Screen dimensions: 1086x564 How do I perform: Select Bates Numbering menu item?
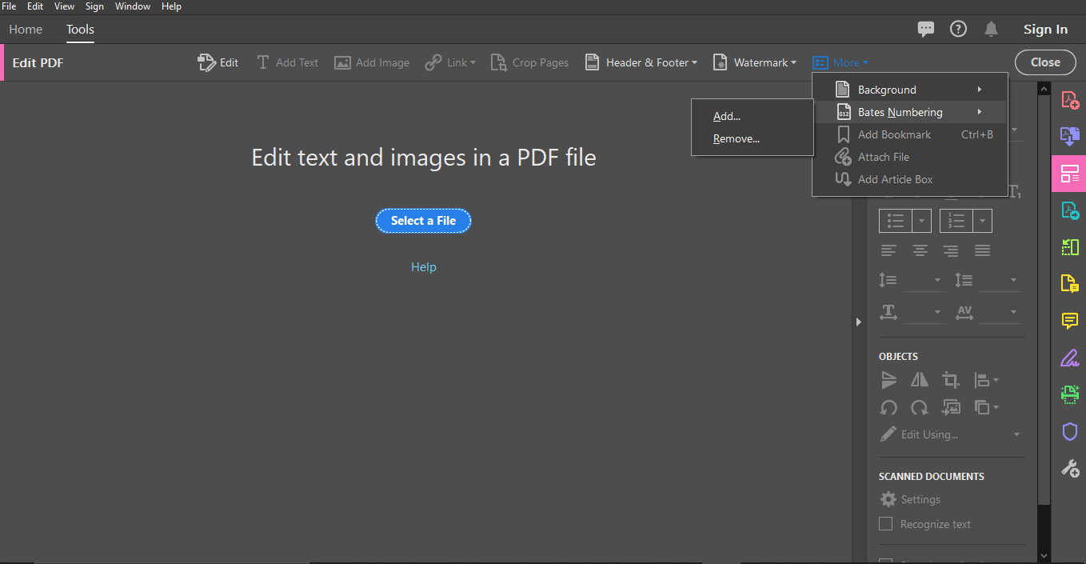pos(910,112)
